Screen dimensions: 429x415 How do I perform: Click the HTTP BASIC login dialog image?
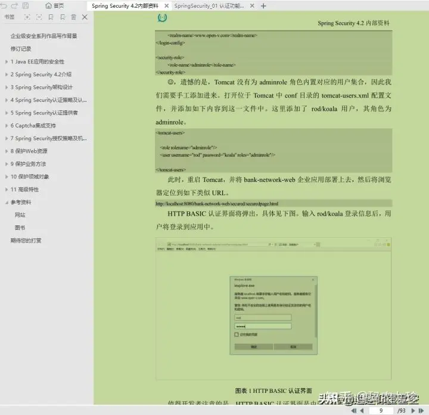(x=273, y=315)
